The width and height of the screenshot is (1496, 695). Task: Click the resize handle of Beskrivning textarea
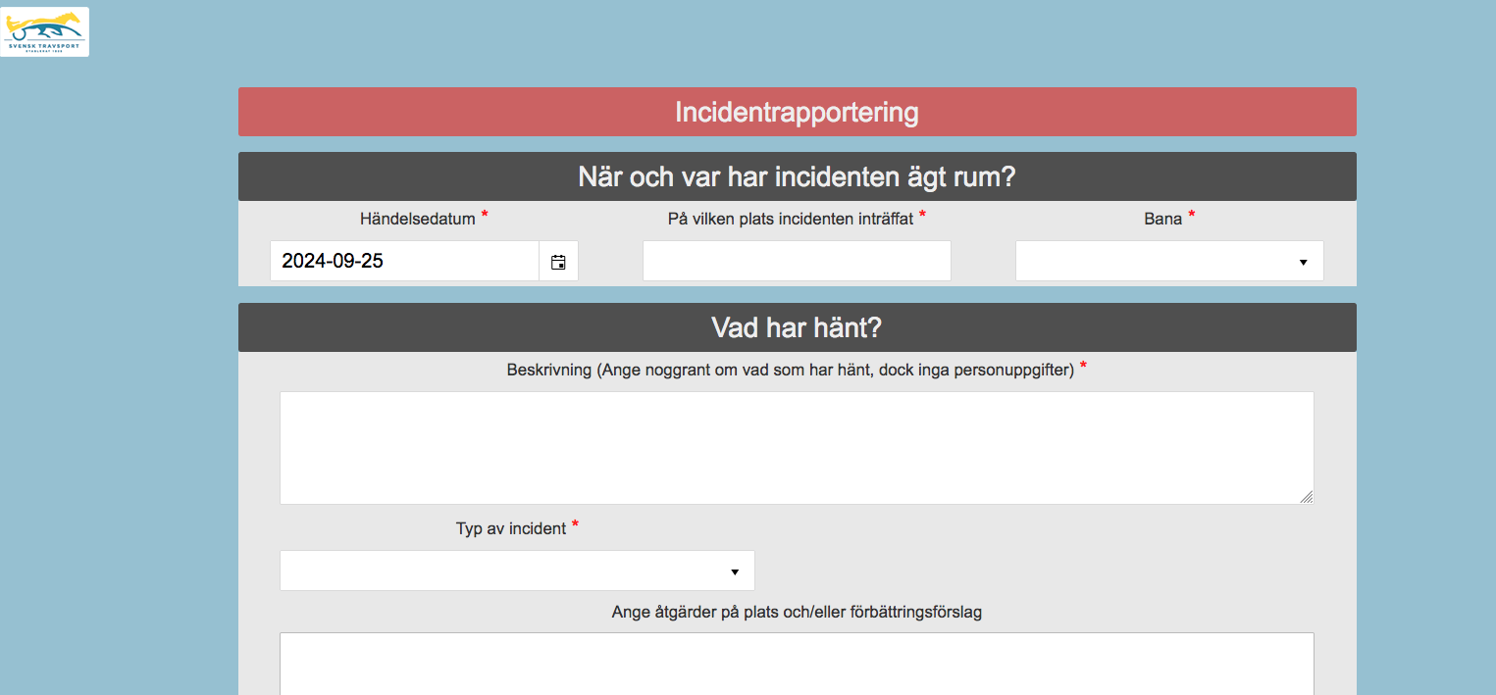coord(1306,497)
